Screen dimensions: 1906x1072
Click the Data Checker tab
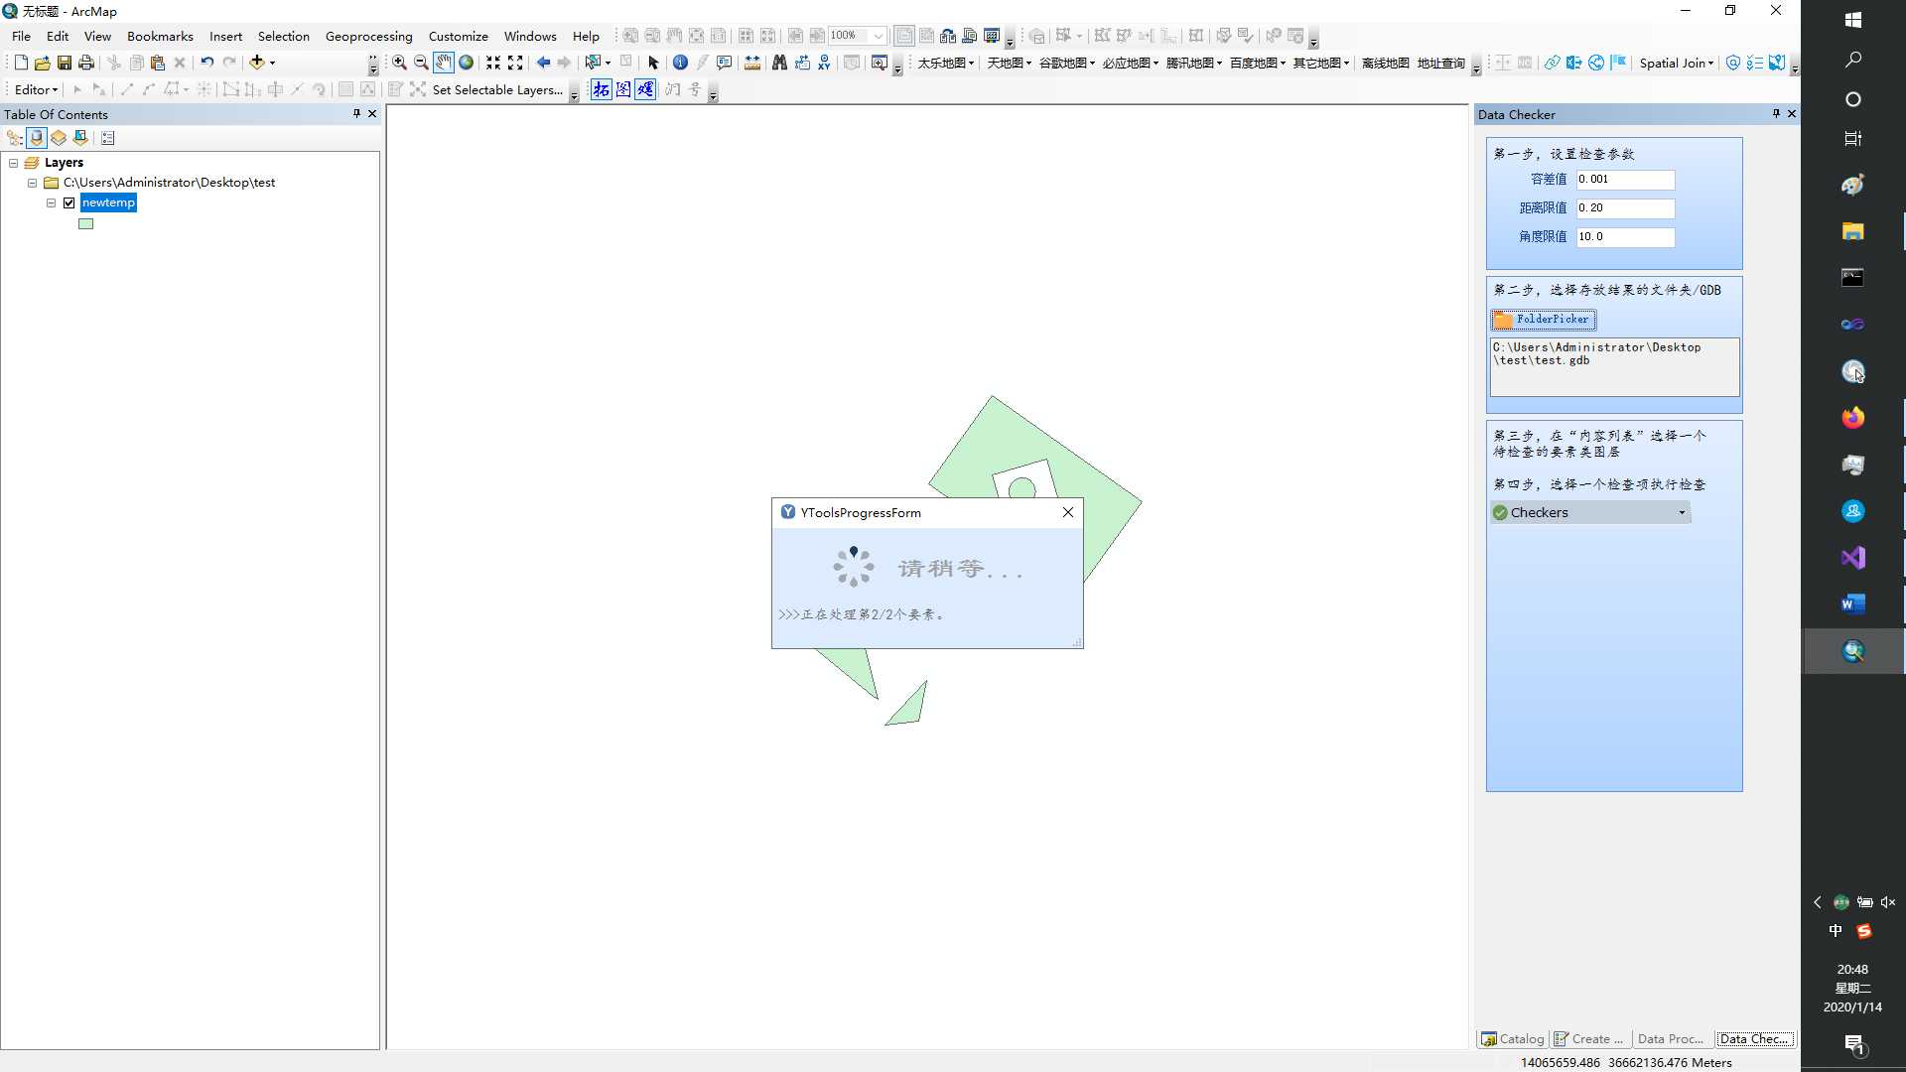[x=1755, y=1038]
